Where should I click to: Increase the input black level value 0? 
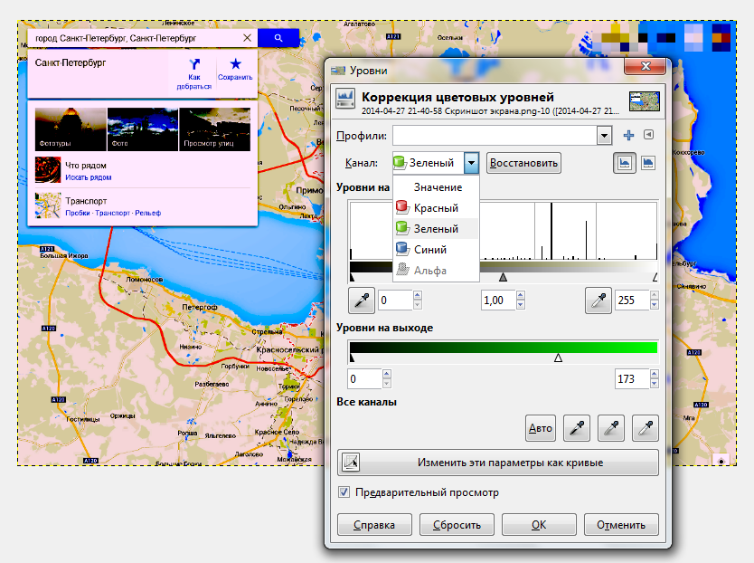coord(418,295)
